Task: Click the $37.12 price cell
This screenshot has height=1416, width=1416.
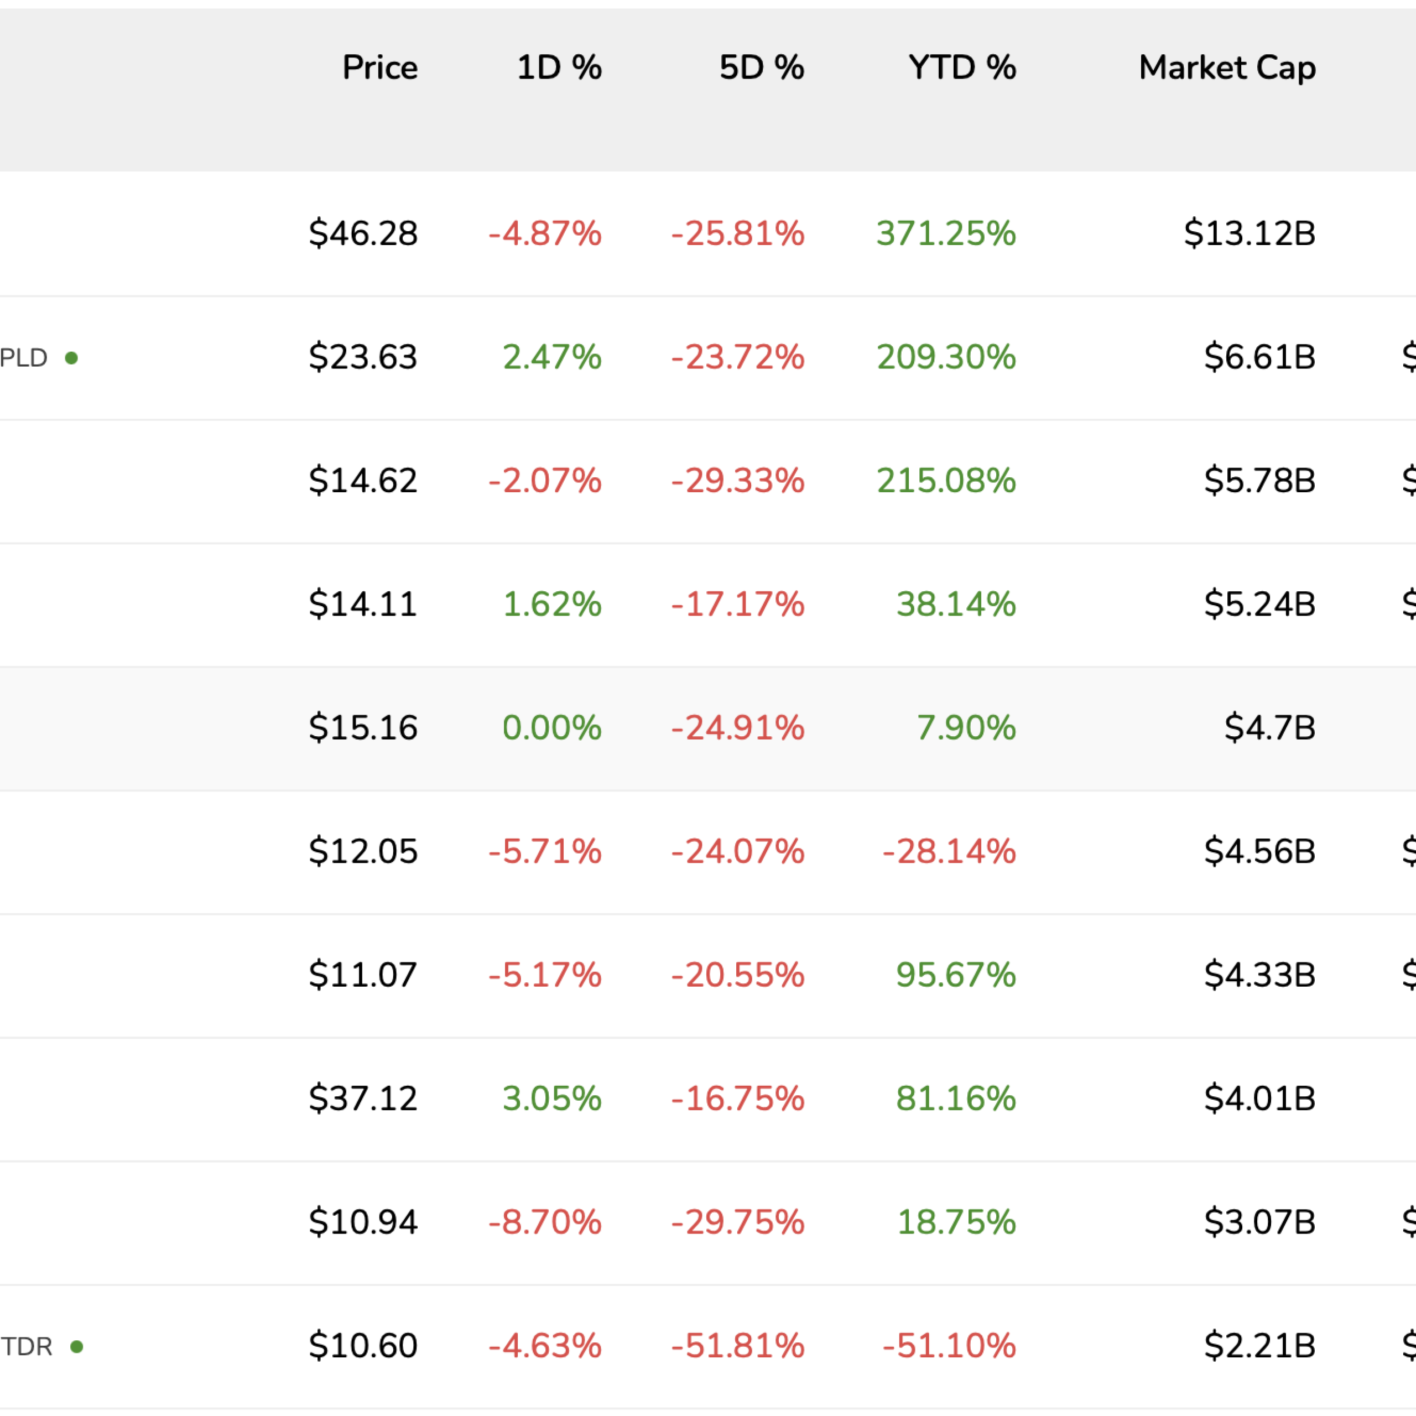Action: coord(363,1098)
